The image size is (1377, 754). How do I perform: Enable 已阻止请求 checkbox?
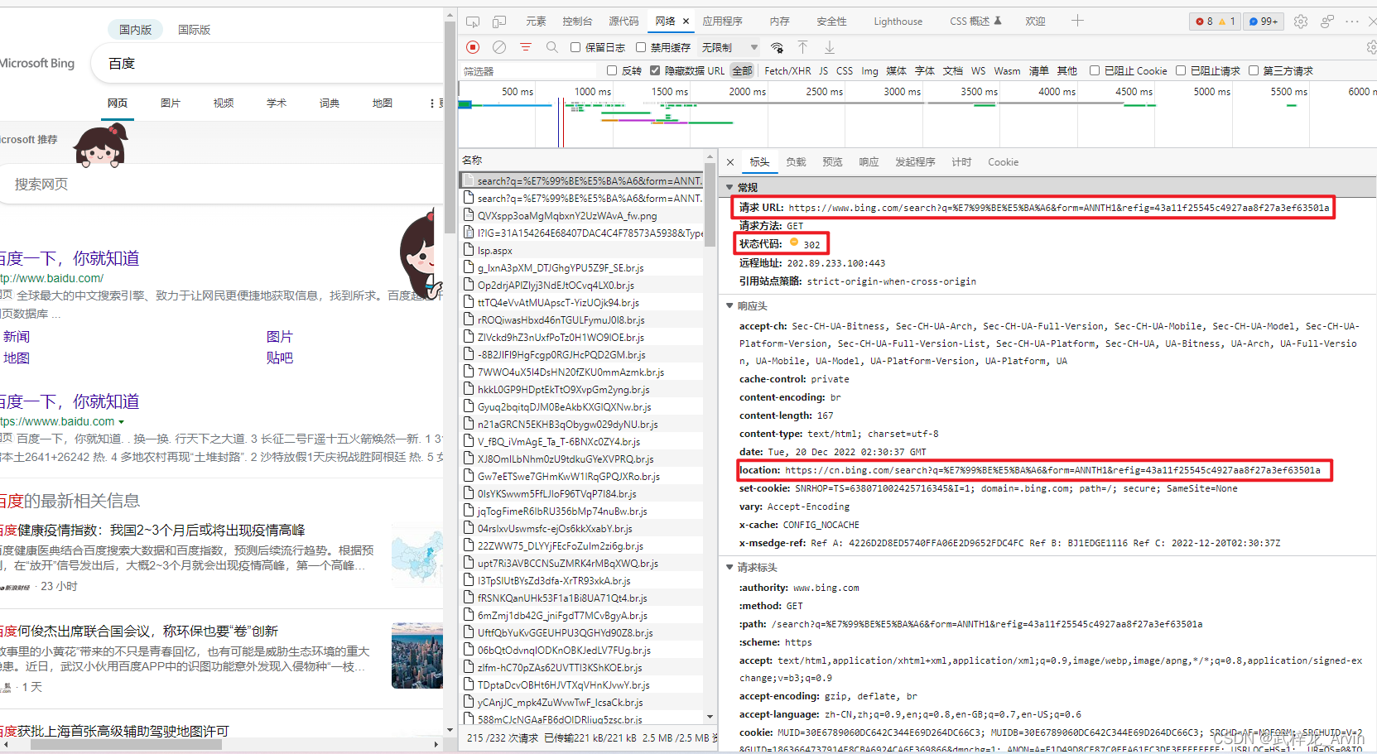click(x=1181, y=70)
